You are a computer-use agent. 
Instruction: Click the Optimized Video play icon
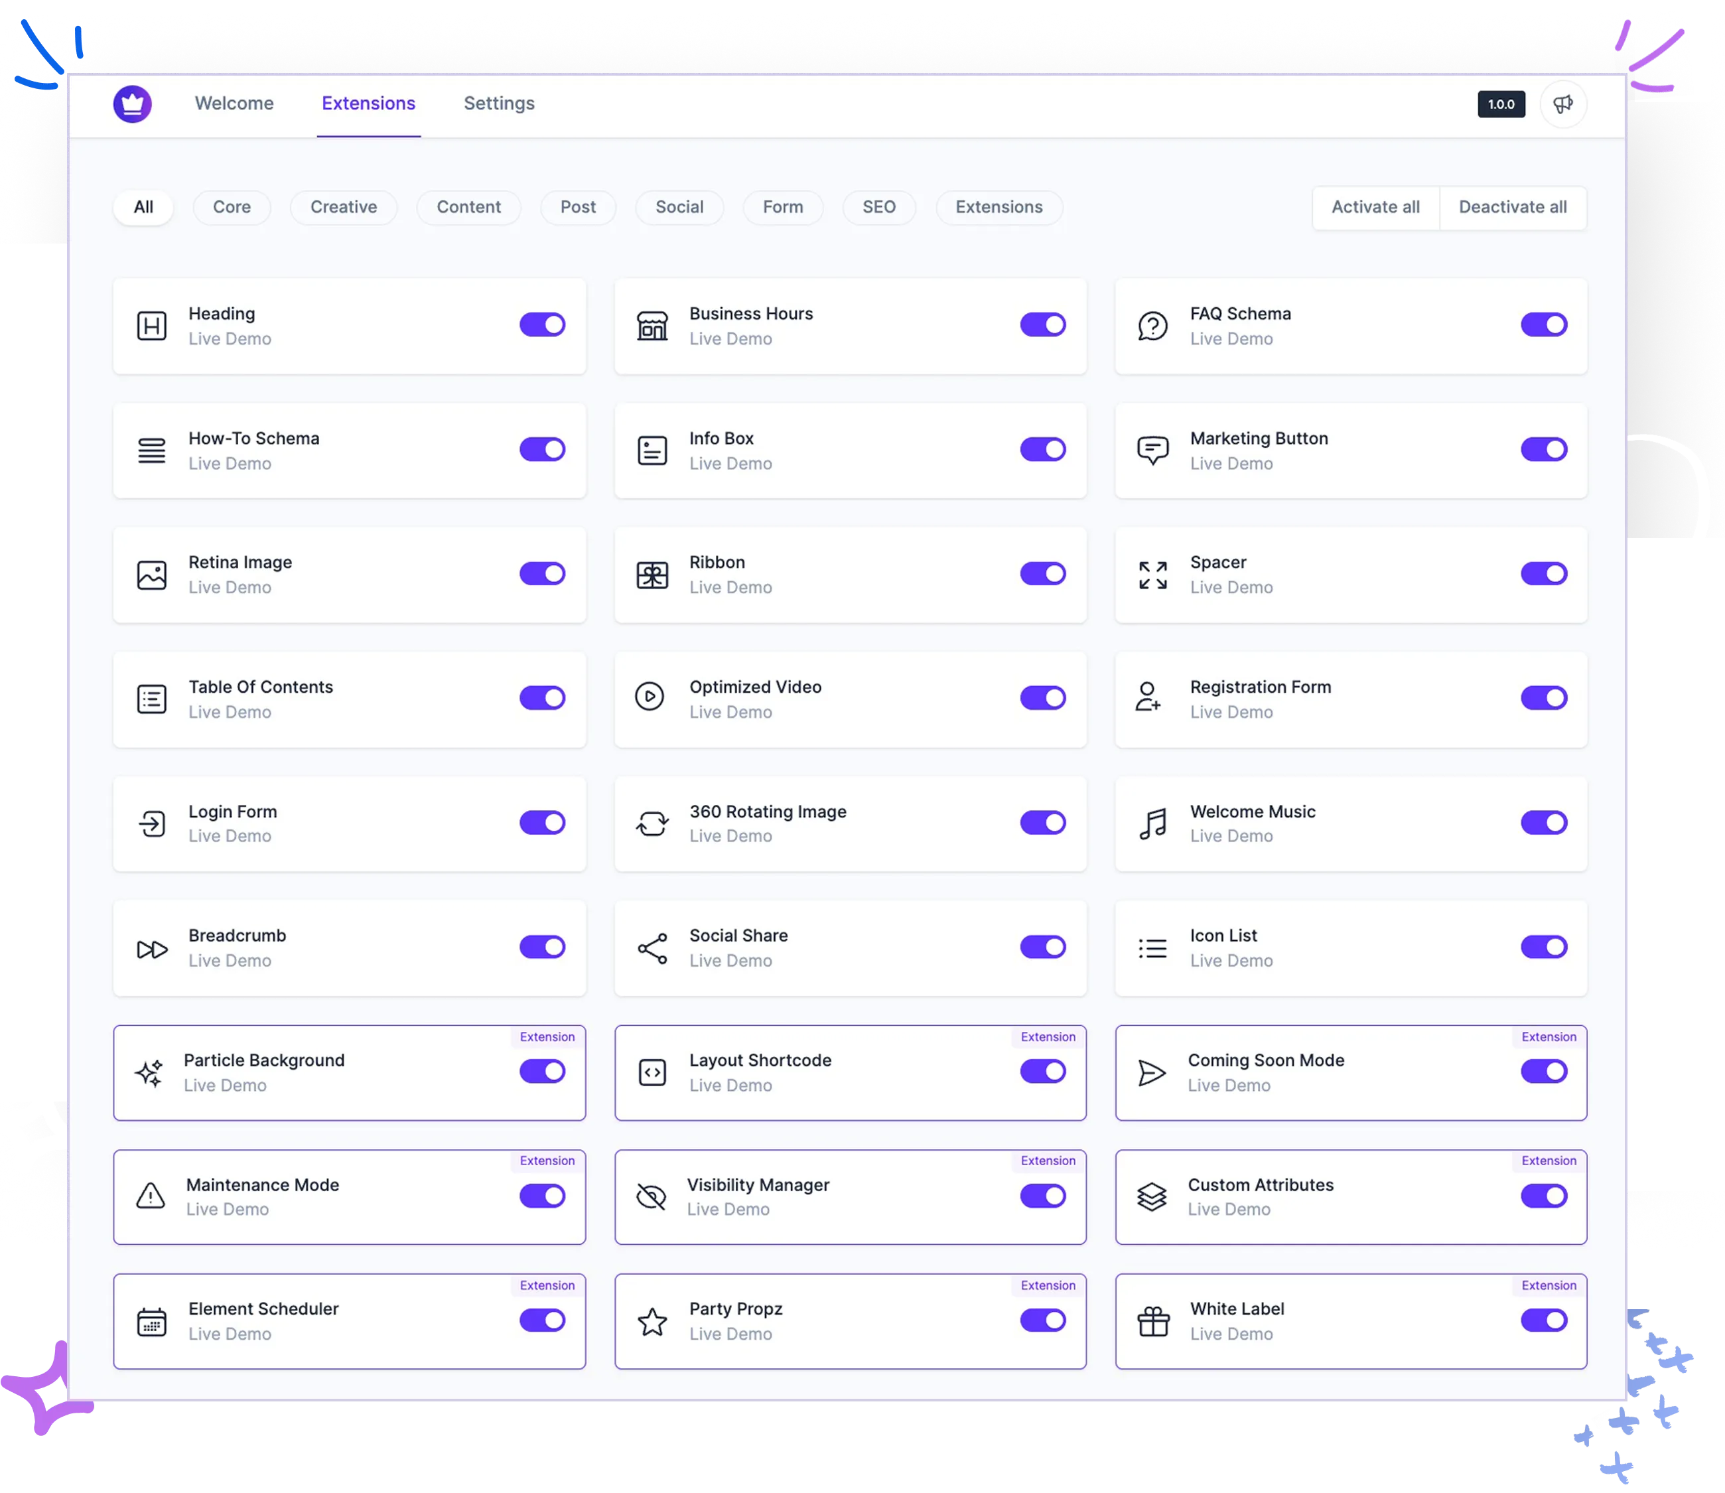click(650, 697)
